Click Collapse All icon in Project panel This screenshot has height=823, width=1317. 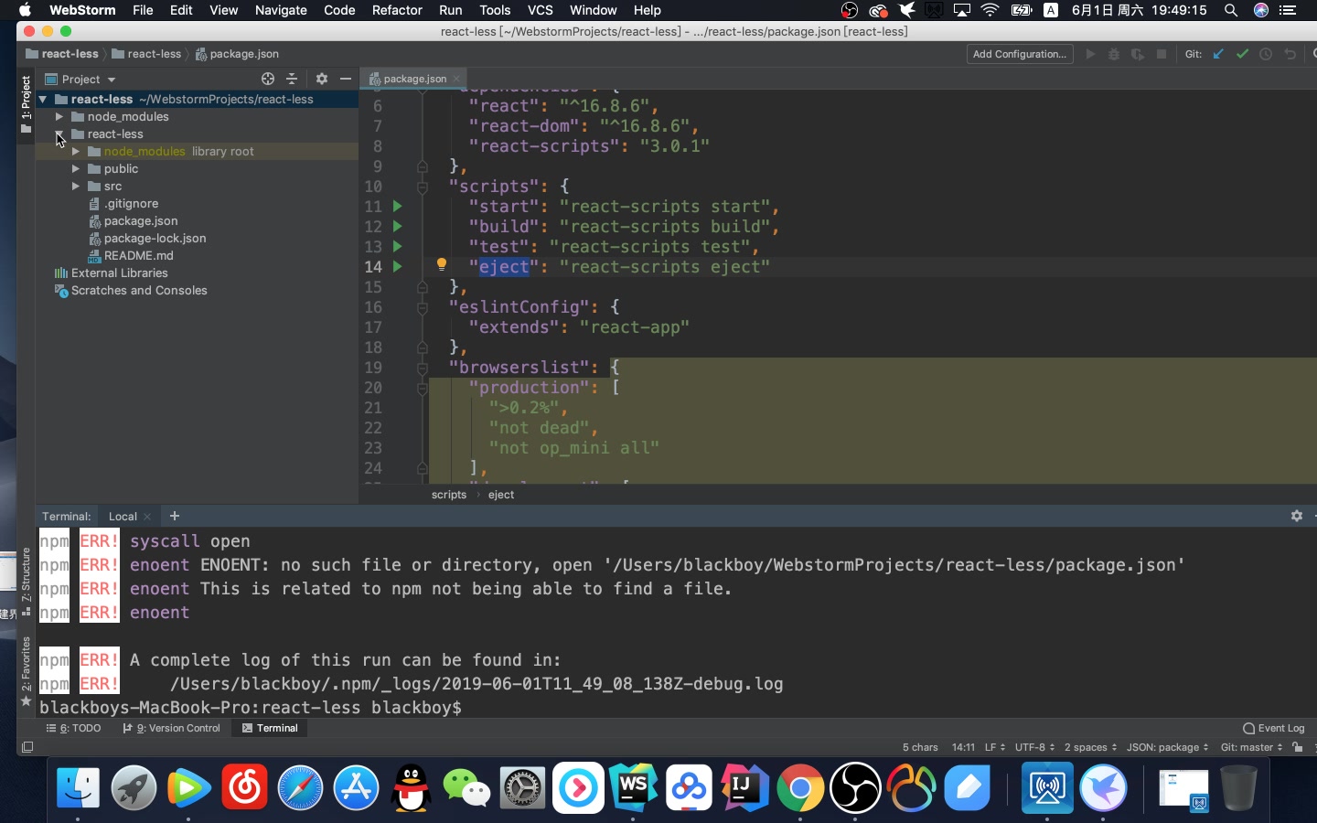[x=292, y=80]
